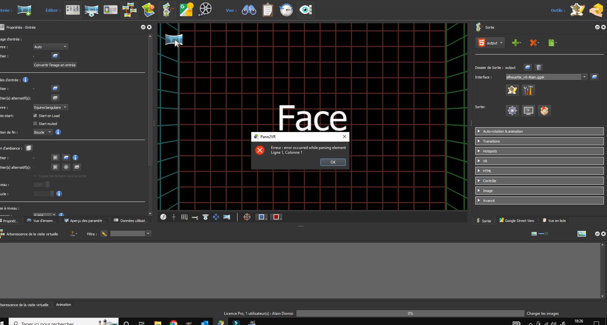
Task: Expand the Auto-rotation & animation section
Action: pos(539,131)
